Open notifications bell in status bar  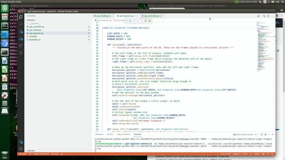pos(272,154)
